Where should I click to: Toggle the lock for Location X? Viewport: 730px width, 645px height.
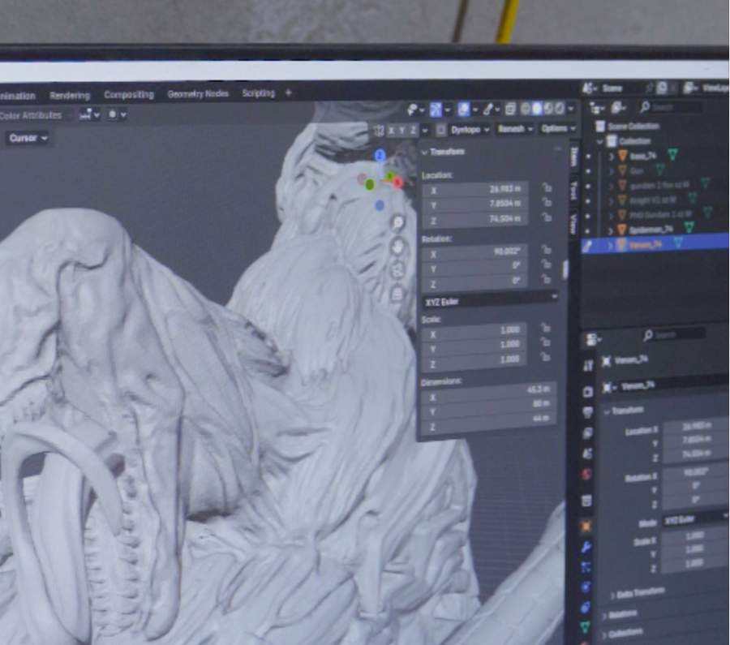pos(547,189)
